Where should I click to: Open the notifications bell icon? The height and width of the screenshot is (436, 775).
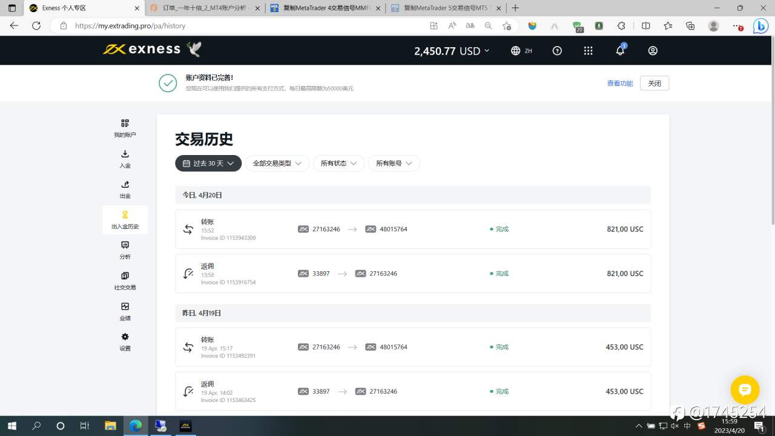tap(620, 51)
